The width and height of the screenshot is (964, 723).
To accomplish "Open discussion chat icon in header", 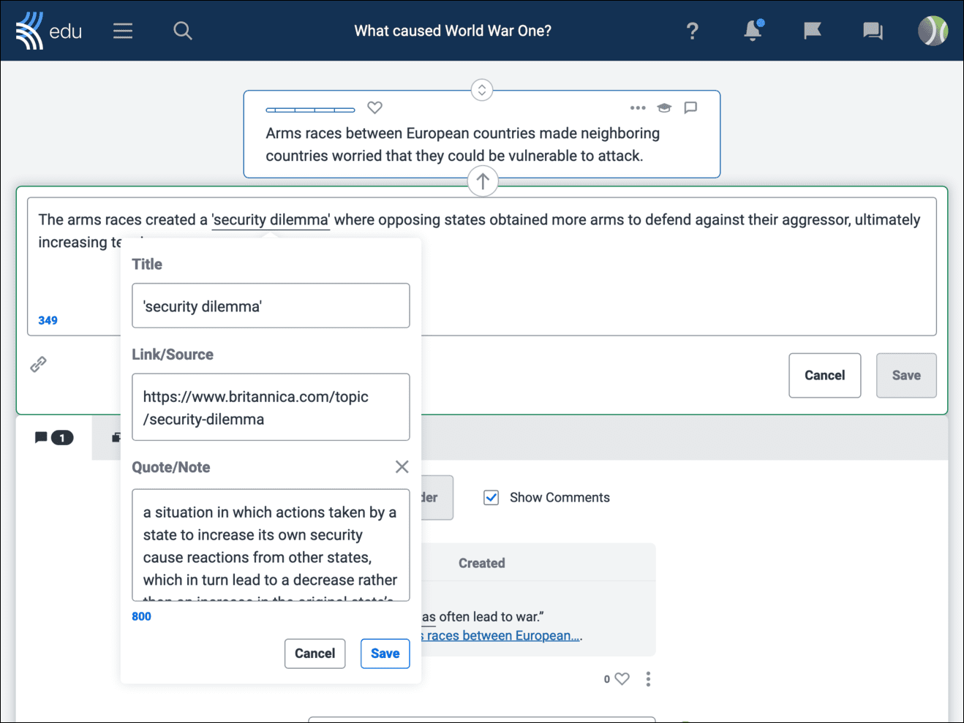I will [873, 31].
